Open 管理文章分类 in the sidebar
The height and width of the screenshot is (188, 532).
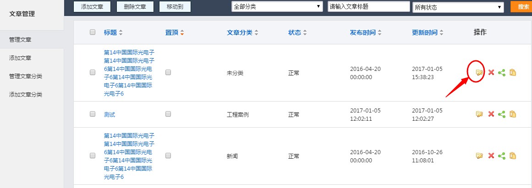26,76
